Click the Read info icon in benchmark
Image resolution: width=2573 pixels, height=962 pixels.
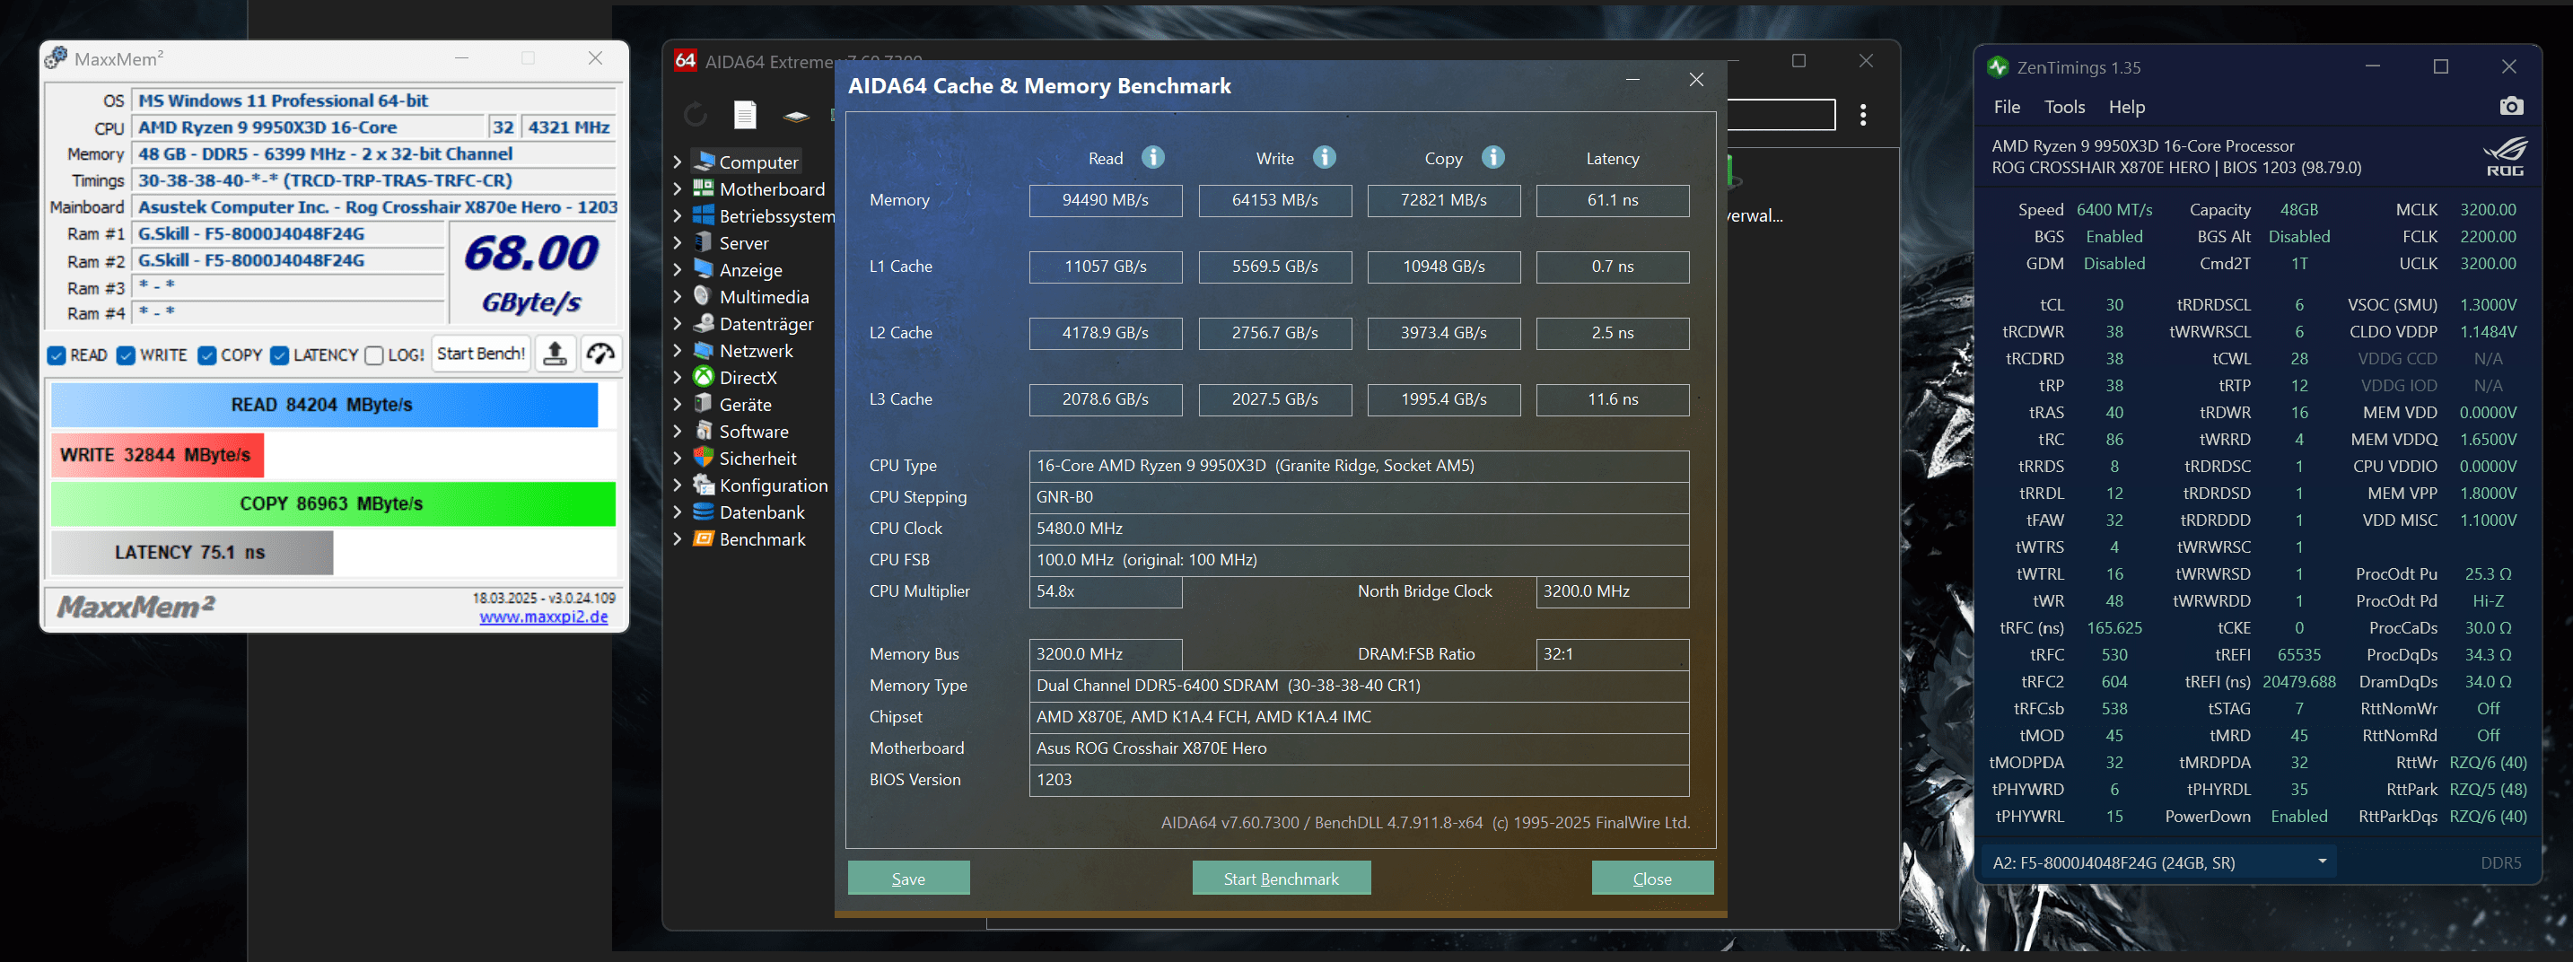point(1152,158)
